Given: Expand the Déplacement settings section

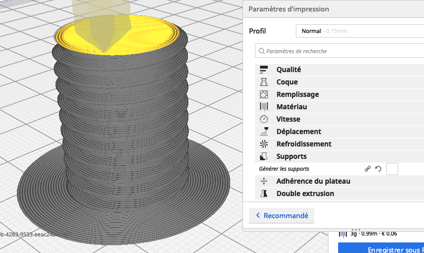Looking at the screenshot, I should (339, 131).
